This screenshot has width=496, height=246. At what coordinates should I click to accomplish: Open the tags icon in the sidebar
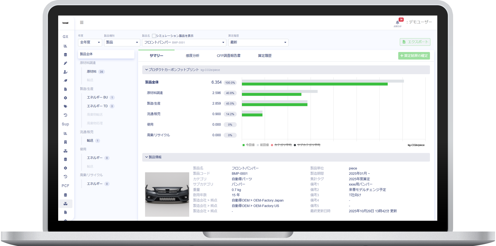pyautogui.click(x=65, y=107)
